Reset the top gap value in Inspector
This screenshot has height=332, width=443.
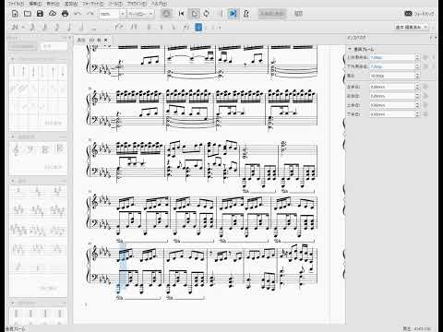click(425, 57)
